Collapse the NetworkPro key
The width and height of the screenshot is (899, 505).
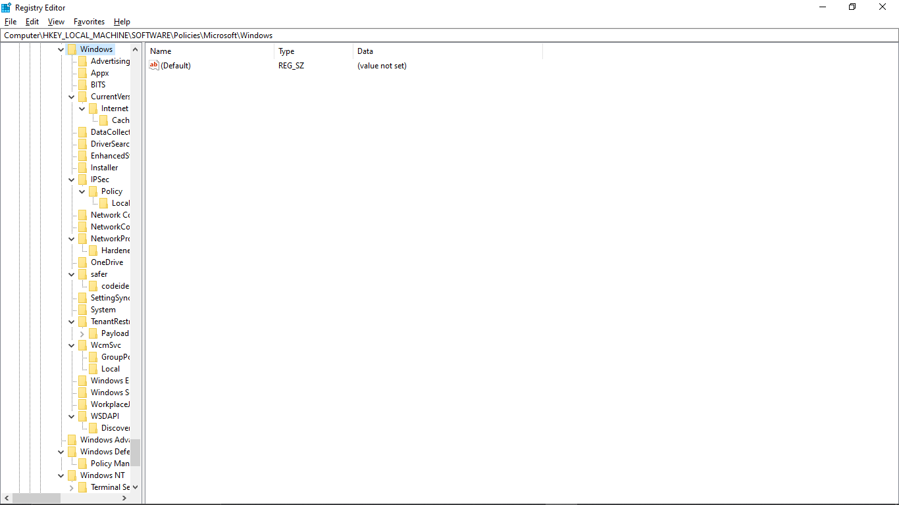click(72, 239)
